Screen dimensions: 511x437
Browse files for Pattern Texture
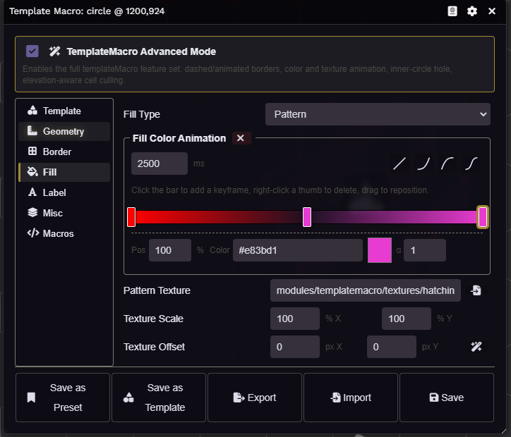click(476, 290)
